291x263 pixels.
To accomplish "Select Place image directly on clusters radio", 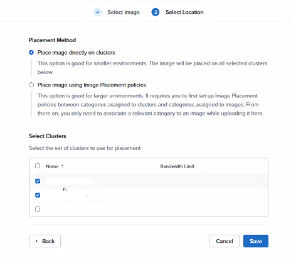I will coord(31,53).
